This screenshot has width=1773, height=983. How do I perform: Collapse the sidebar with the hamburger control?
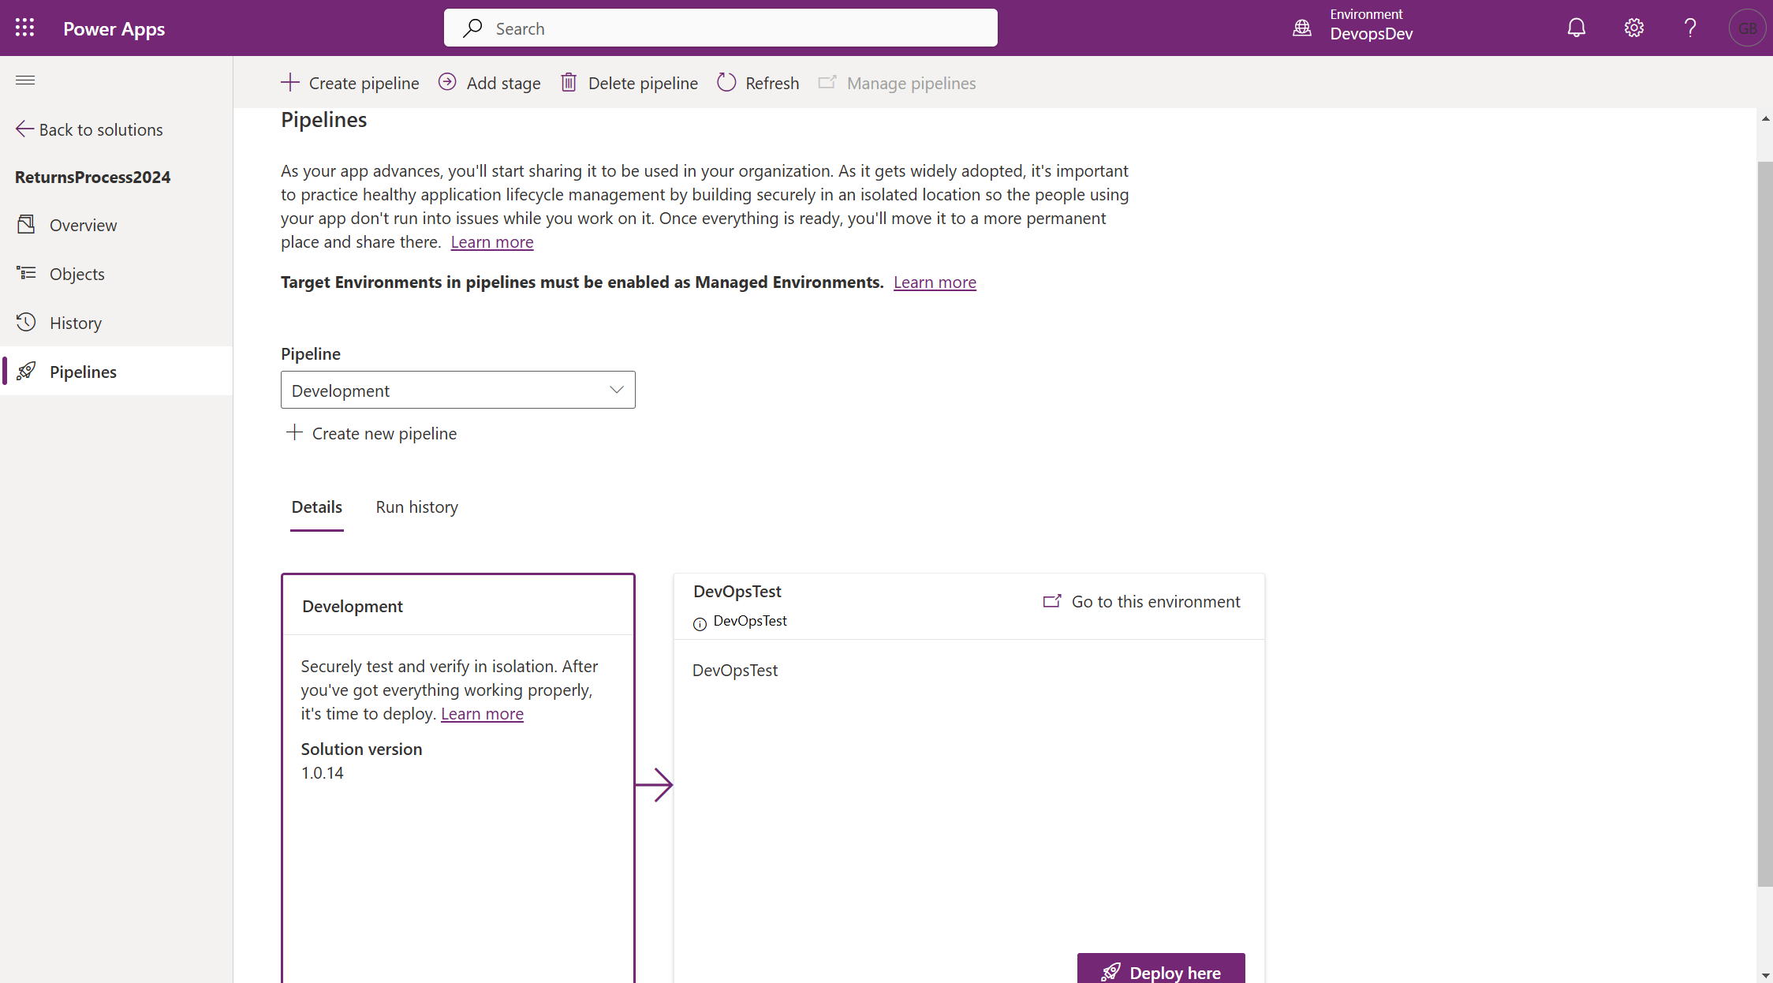(24, 80)
